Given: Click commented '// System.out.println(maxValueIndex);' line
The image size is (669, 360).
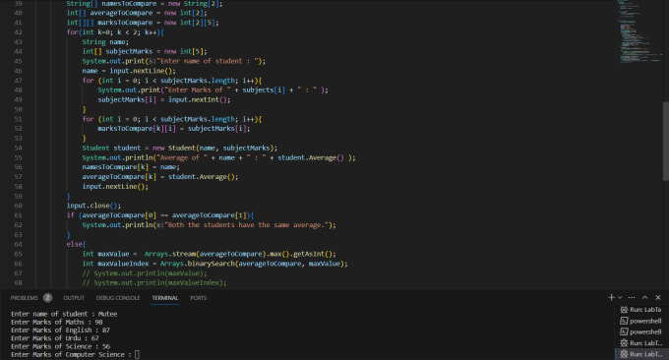Looking at the screenshot, I should pyautogui.click(x=154, y=283).
